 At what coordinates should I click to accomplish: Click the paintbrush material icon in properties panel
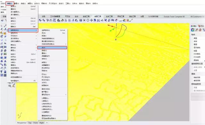(x=196, y=30)
